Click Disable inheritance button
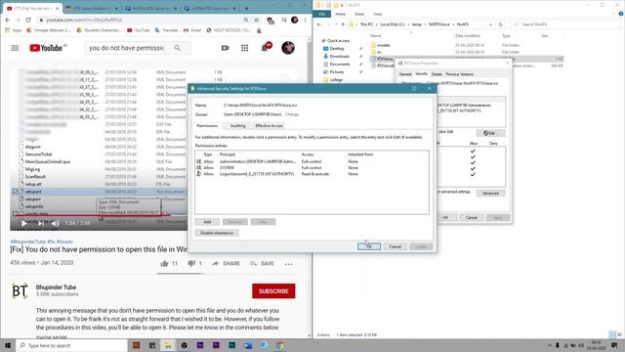Image resolution: width=625 pixels, height=352 pixels. (217, 233)
